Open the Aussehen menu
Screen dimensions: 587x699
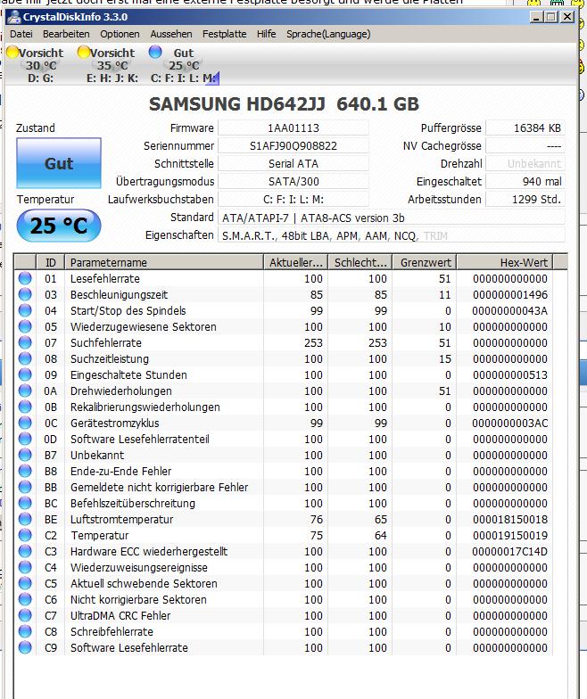(171, 34)
